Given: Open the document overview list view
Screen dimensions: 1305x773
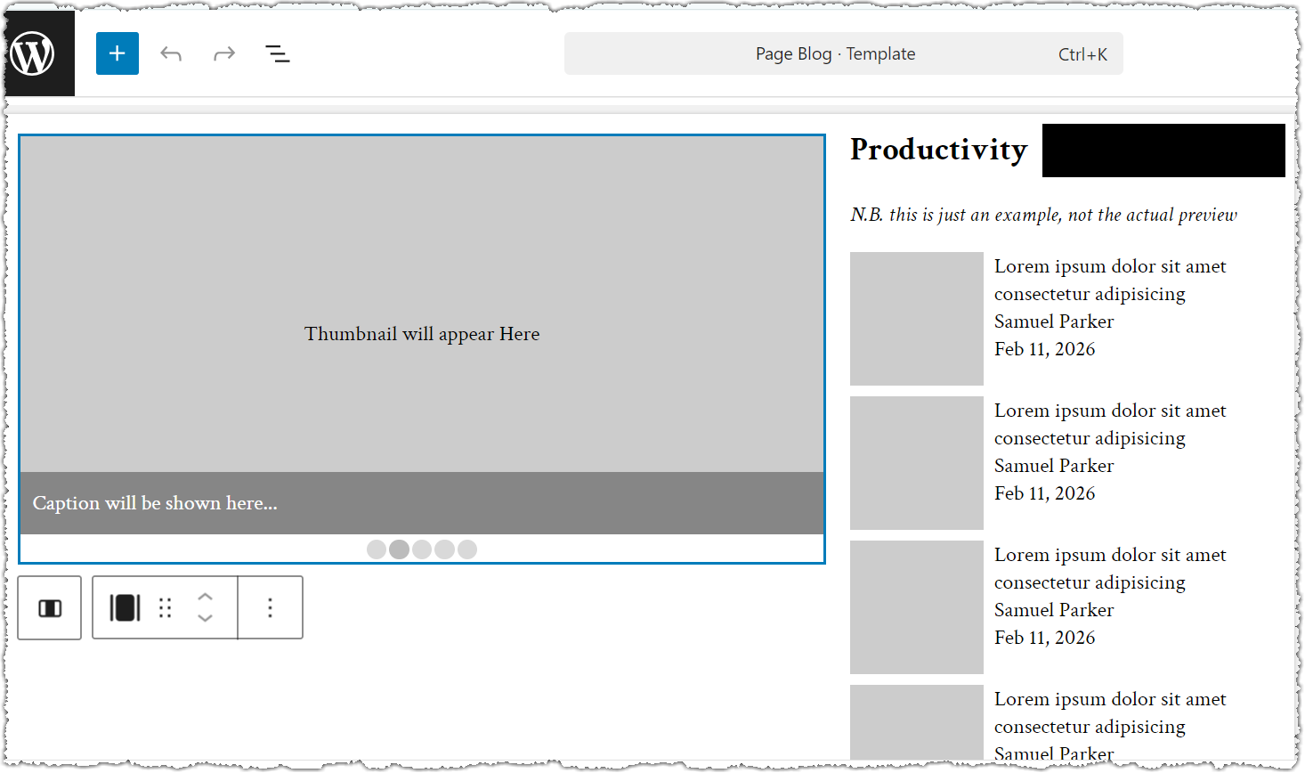Looking at the screenshot, I should click(x=278, y=53).
